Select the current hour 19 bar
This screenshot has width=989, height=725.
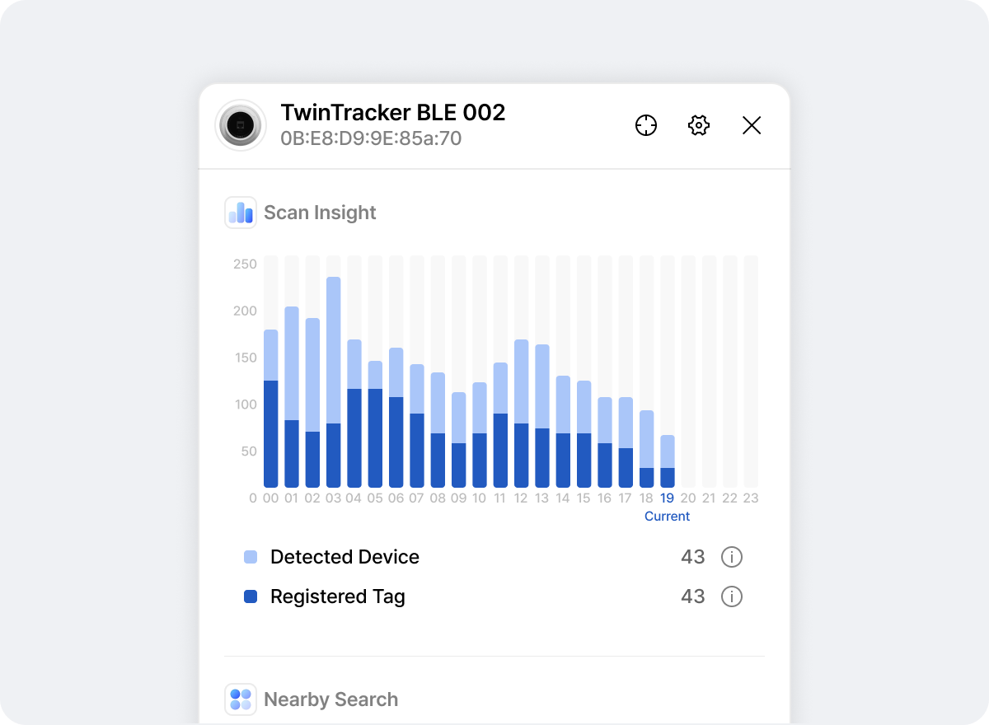[668, 461]
